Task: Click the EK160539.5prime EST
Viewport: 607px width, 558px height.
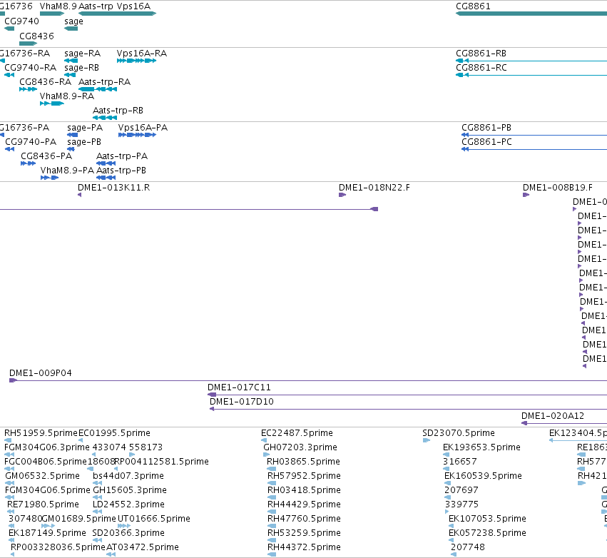Action: (448, 484)
